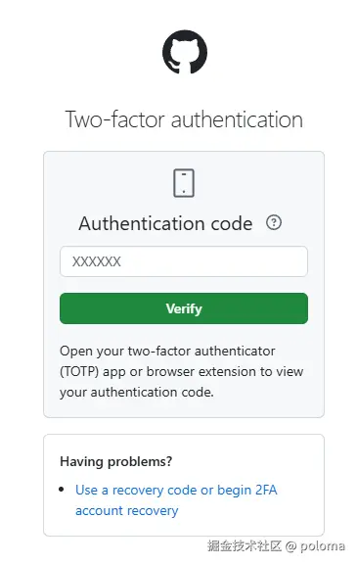Screen dimensions: 357x565
Task: Click the GitHub Octocat logo
Action: click(185, 52)
